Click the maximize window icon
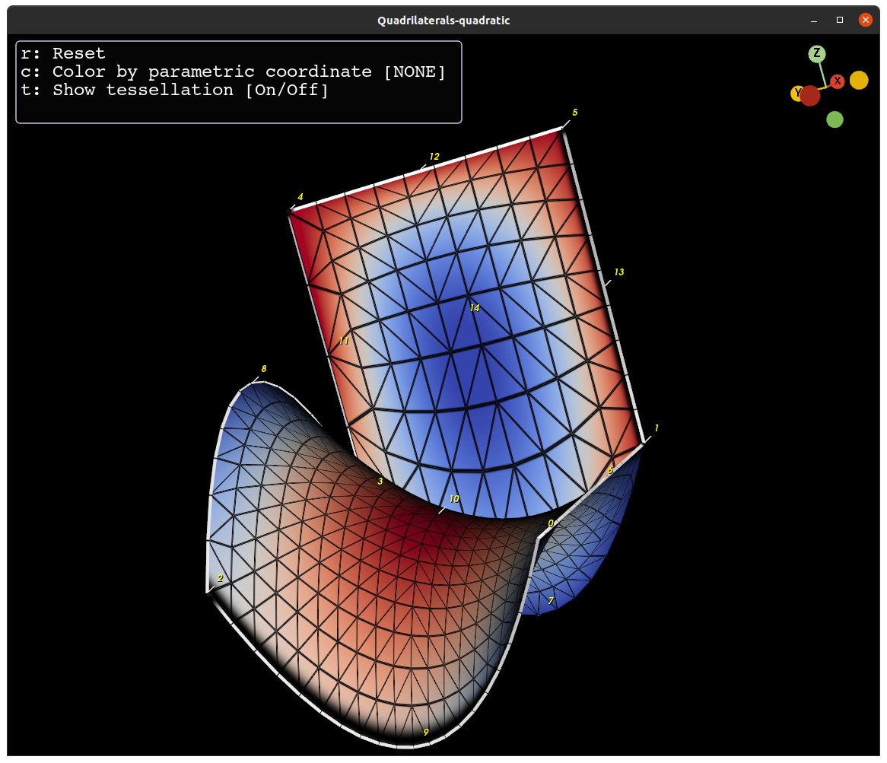The height and width of the screenshot is (763, 887). (840, 20)
